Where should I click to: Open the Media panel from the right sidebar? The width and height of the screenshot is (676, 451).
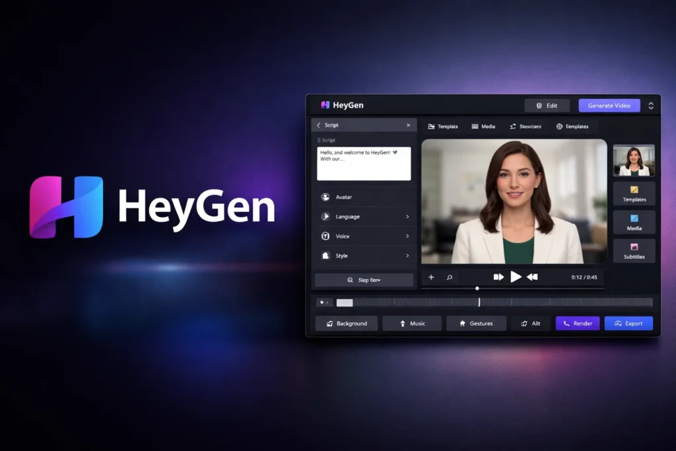coord(633,223)
